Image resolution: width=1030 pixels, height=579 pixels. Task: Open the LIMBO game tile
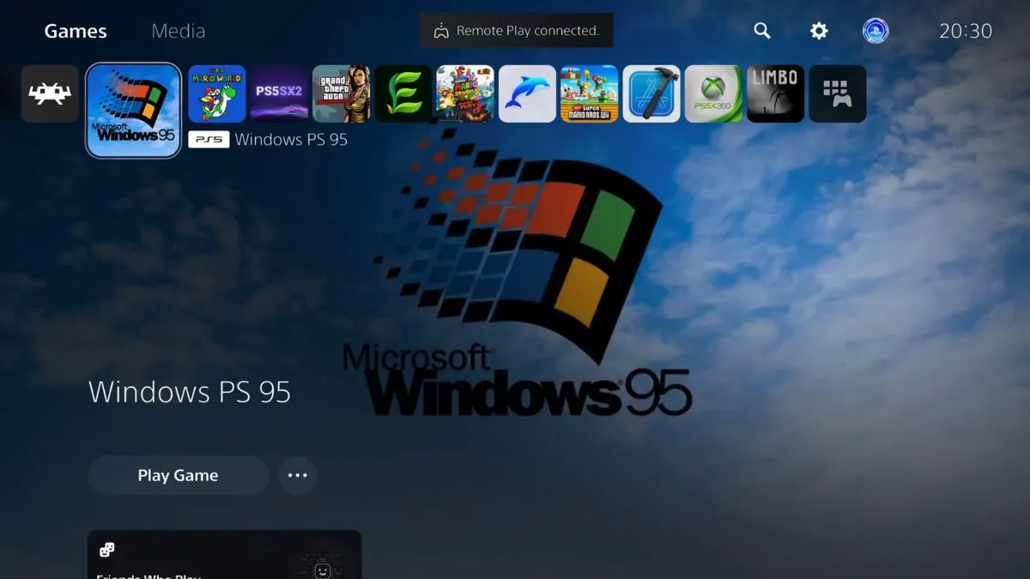[x=776, y=93]
